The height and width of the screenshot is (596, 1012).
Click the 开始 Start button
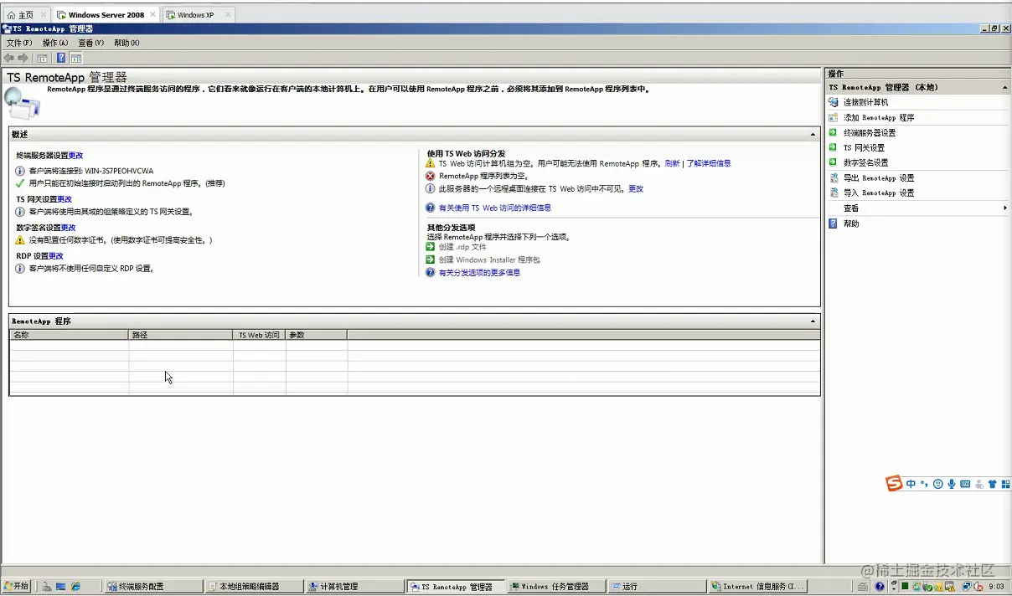click(17, 587)
